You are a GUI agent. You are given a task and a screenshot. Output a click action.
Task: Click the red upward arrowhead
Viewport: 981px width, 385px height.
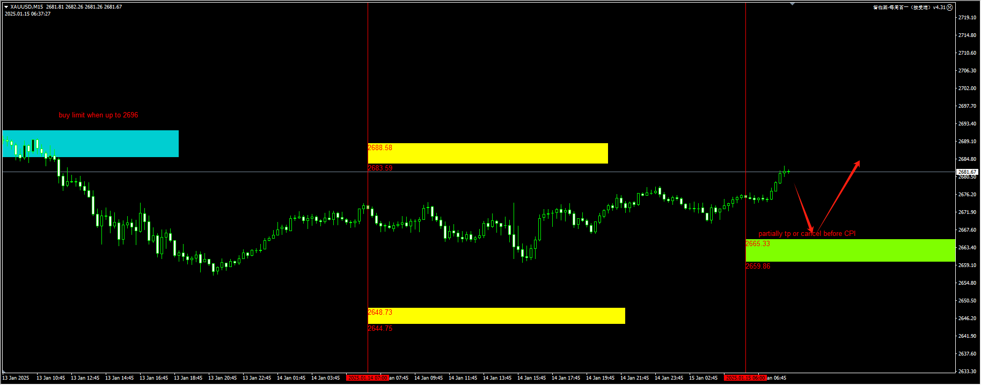point(857,164)
